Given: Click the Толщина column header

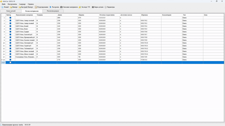Looking at the screenshot, I should 46,15.
